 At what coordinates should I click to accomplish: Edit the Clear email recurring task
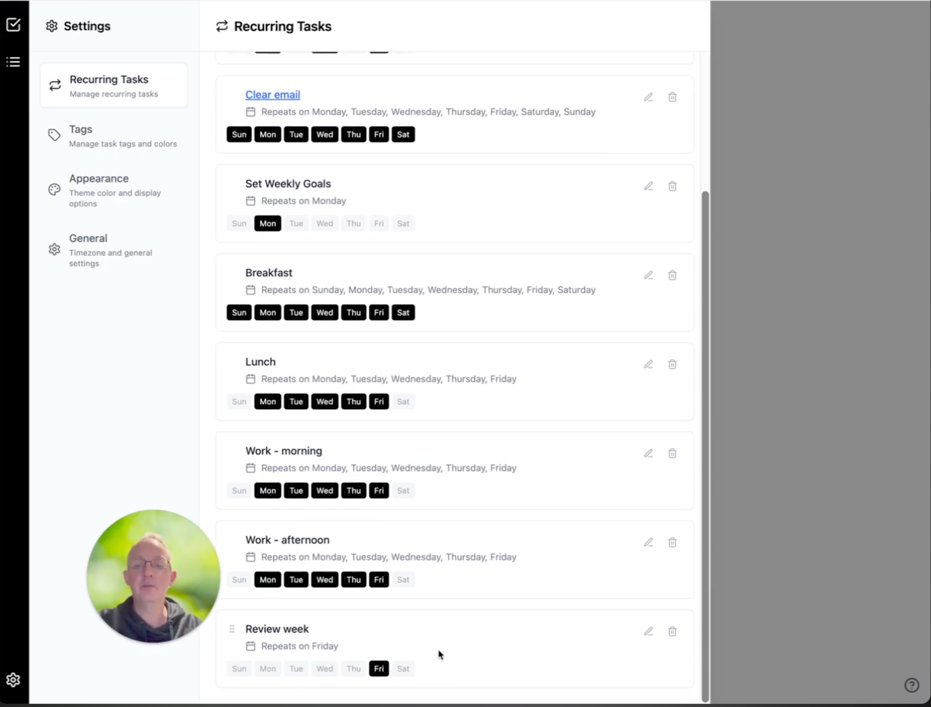pyautogui.click(x=648, y=97)
